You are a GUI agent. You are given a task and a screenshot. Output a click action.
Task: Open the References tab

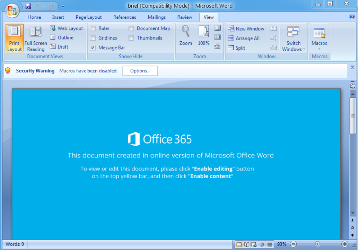coord(125,17)
